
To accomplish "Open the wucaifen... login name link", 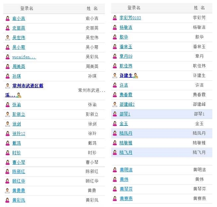I will pos(24,57).
